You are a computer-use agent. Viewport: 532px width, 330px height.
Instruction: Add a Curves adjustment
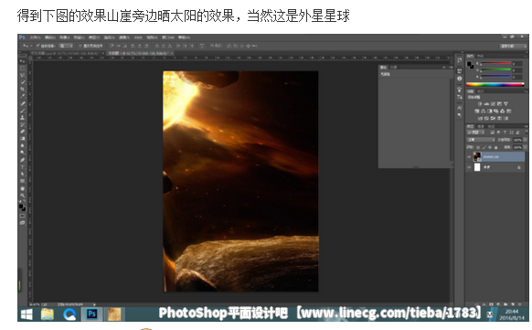coord(493,104)
